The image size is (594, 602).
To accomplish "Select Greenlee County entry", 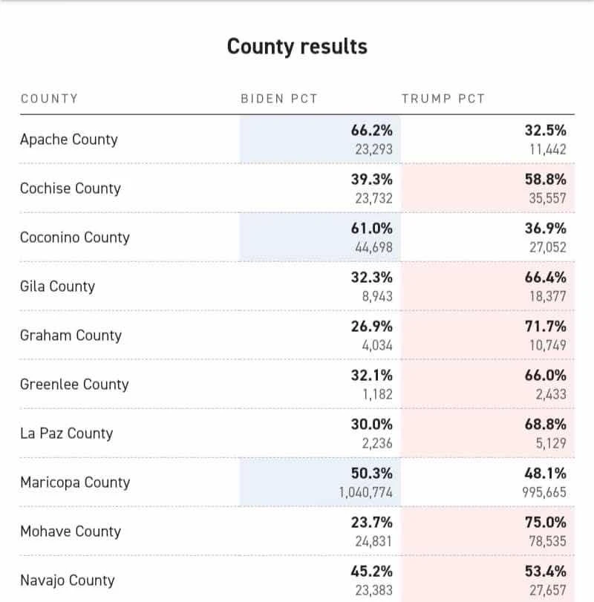I will point(74,385).
